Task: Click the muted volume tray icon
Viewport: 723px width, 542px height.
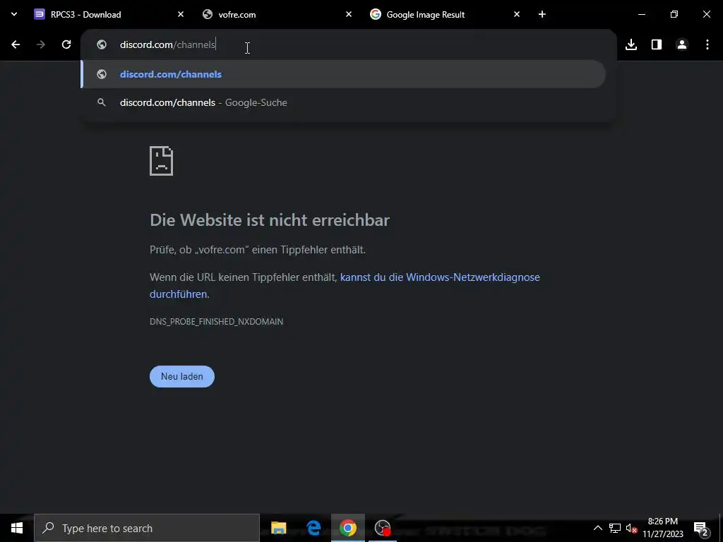Action: 631,529
